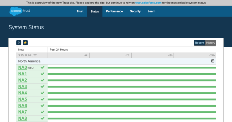
Task: Click the NA2 green checkmark status icon
Action: [x=42, y=80]
